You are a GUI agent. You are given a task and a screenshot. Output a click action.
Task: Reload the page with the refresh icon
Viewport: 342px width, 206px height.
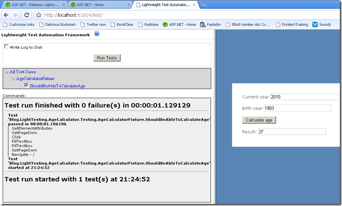27,15
